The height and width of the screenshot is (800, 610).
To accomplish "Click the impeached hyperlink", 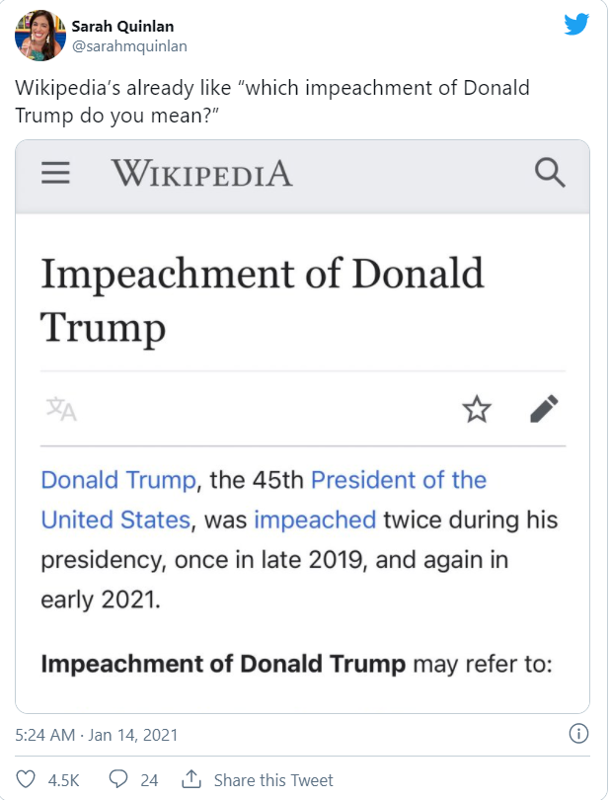I will point(315,520).
